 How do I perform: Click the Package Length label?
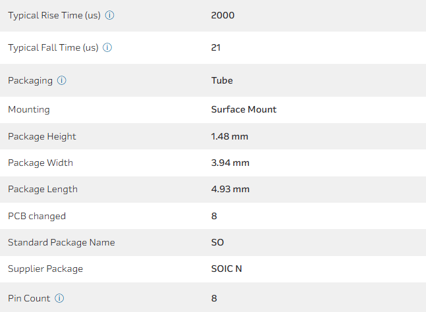(x=43, y=189)
